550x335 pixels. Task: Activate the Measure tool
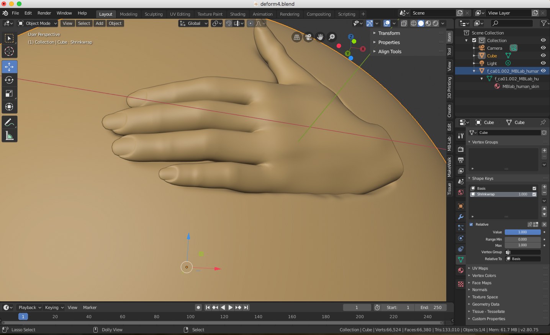point(9,136)
